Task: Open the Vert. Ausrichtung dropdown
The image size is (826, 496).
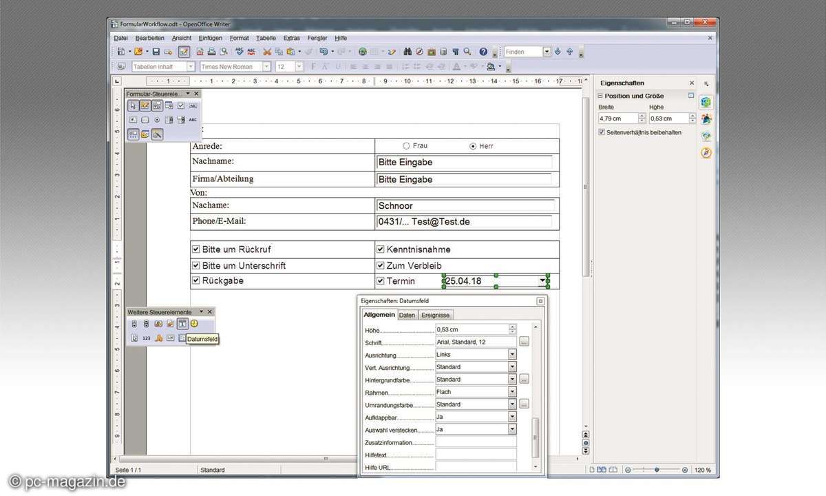Action: 512,367
